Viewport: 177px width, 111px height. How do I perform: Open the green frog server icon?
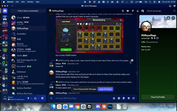pos(5,50)
